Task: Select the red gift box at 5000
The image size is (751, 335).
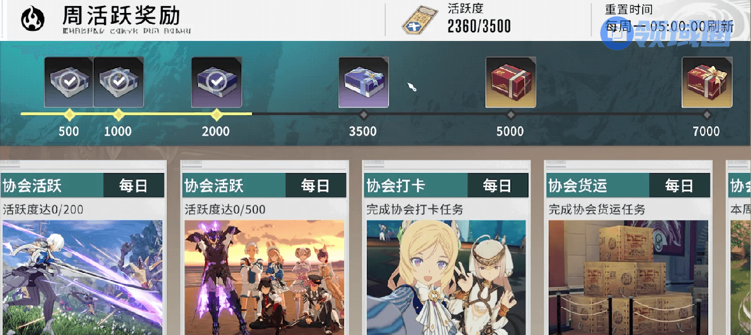Action: tap(511, 82)
